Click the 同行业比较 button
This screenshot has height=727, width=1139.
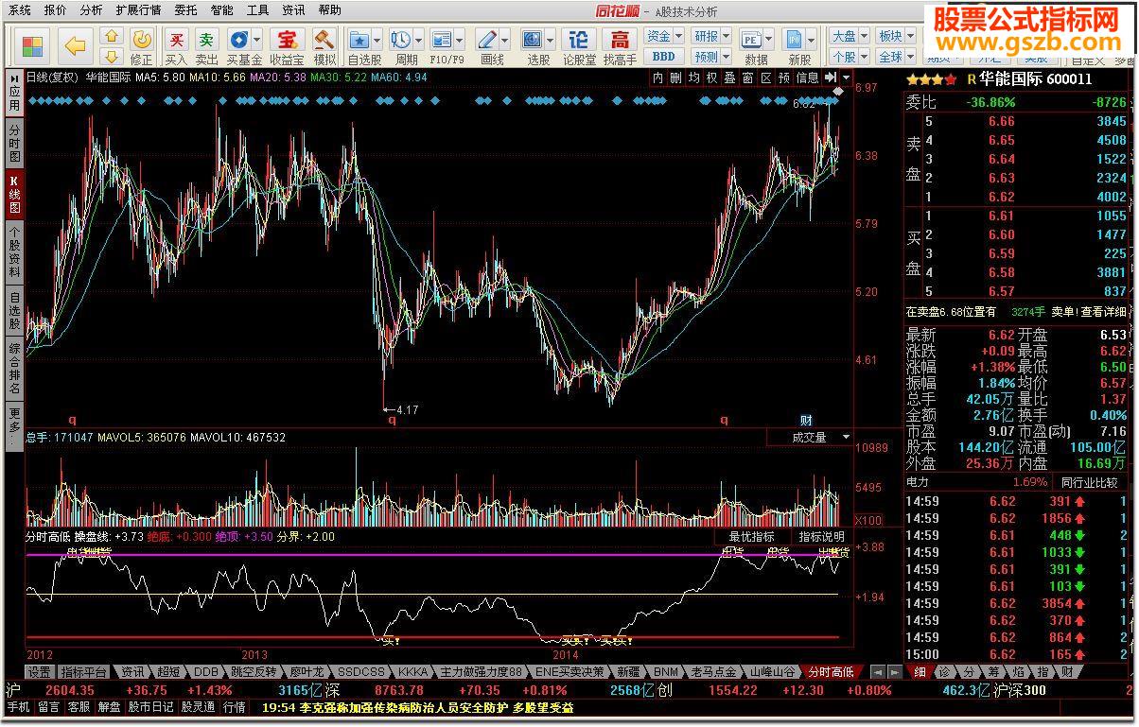pos(1089,483)
